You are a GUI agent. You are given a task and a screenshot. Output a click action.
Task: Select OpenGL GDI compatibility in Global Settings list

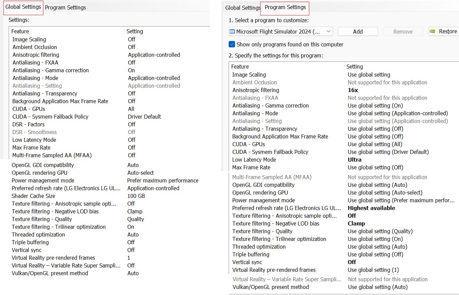tap(43, 165)
